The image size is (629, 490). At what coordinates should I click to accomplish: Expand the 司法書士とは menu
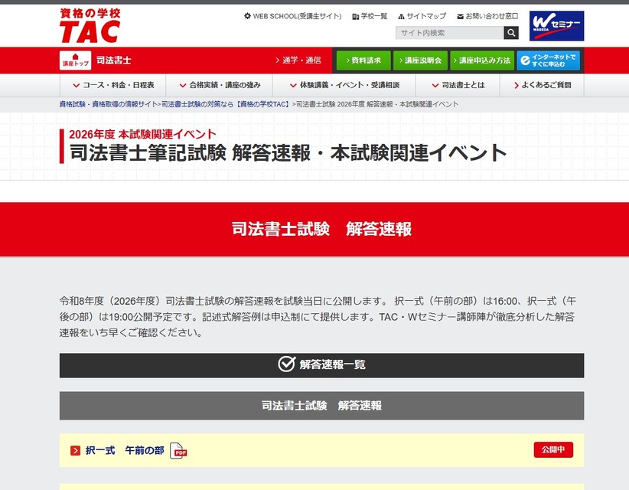(458, 85)
